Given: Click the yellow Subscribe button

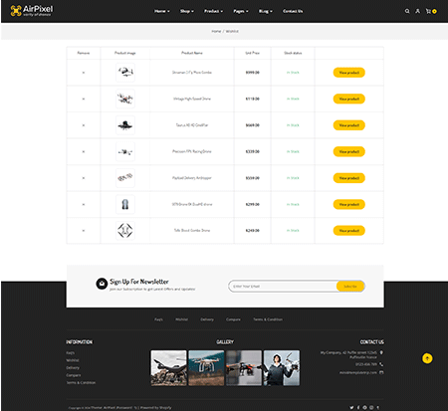Looking at the screenshot, I should click(x=350, y=287).
